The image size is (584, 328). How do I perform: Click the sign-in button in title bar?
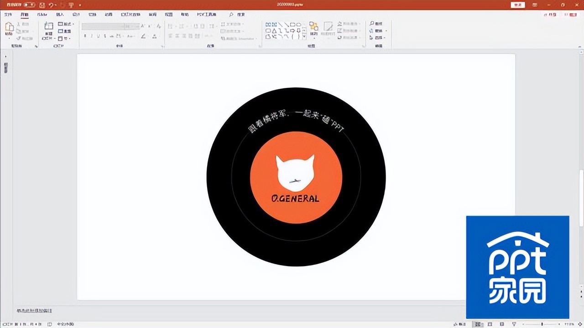tap(517, 5)
